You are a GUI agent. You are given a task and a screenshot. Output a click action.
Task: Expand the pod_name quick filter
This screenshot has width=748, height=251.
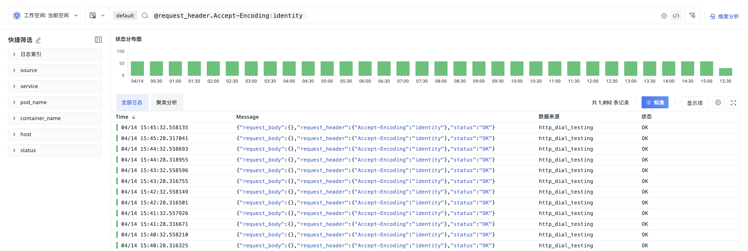coord(55,102)
